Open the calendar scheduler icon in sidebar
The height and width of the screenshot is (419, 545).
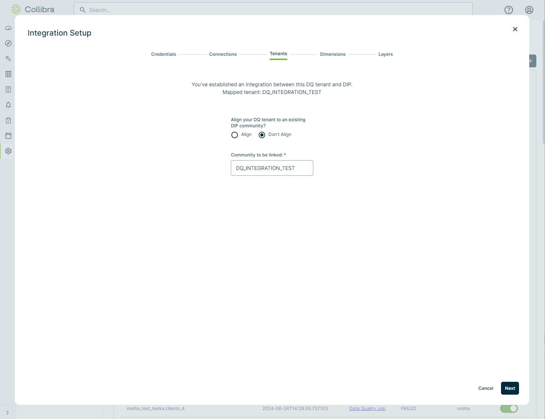click(x=8, y=136)
